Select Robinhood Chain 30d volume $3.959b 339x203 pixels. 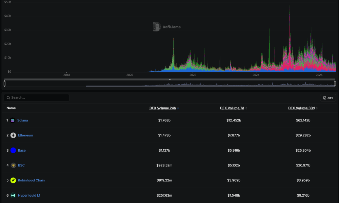click(x=303, y=180)
